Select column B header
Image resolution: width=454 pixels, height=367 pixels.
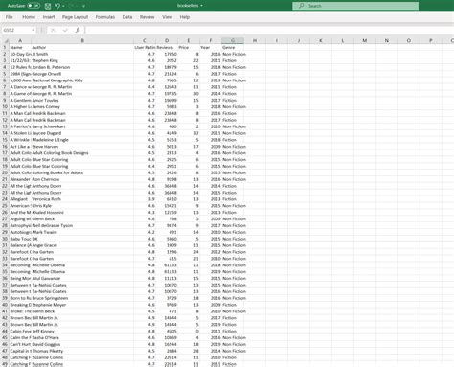(x=82, y=40)
